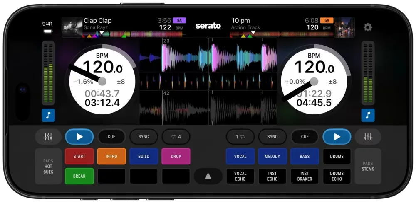The image size is (416, 203).
Task: Tap the right deck platter needle center
Action: tap(314, 82)
